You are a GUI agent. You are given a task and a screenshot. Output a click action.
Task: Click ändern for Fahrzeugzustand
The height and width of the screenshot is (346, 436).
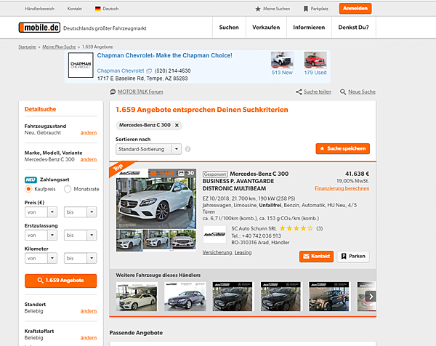click(89, 133)
